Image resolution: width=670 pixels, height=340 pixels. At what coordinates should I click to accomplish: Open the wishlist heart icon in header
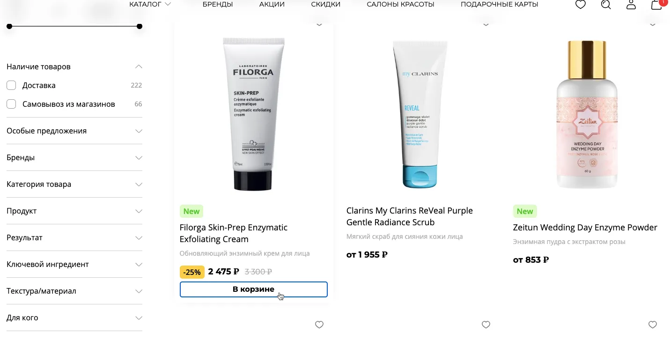[x=581, y=5]
